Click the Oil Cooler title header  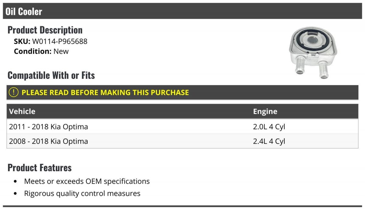click(x=24, y=12)
